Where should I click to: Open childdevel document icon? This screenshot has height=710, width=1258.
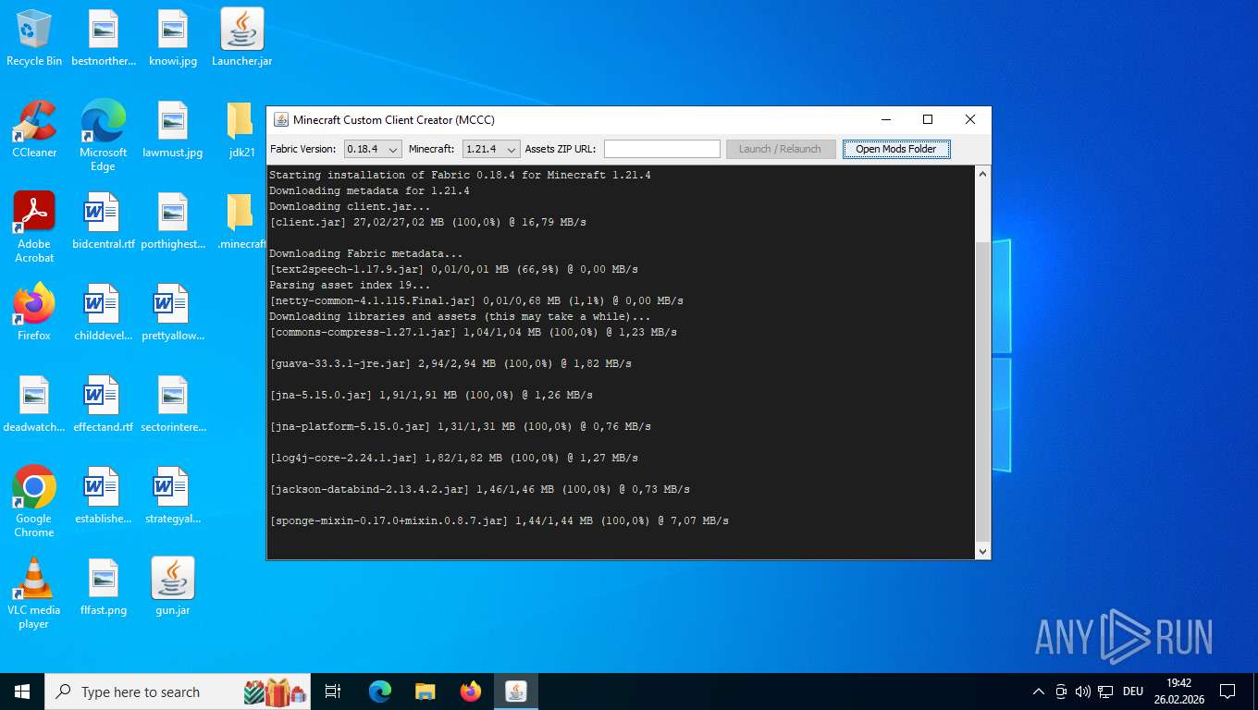(x=103, y=312)
